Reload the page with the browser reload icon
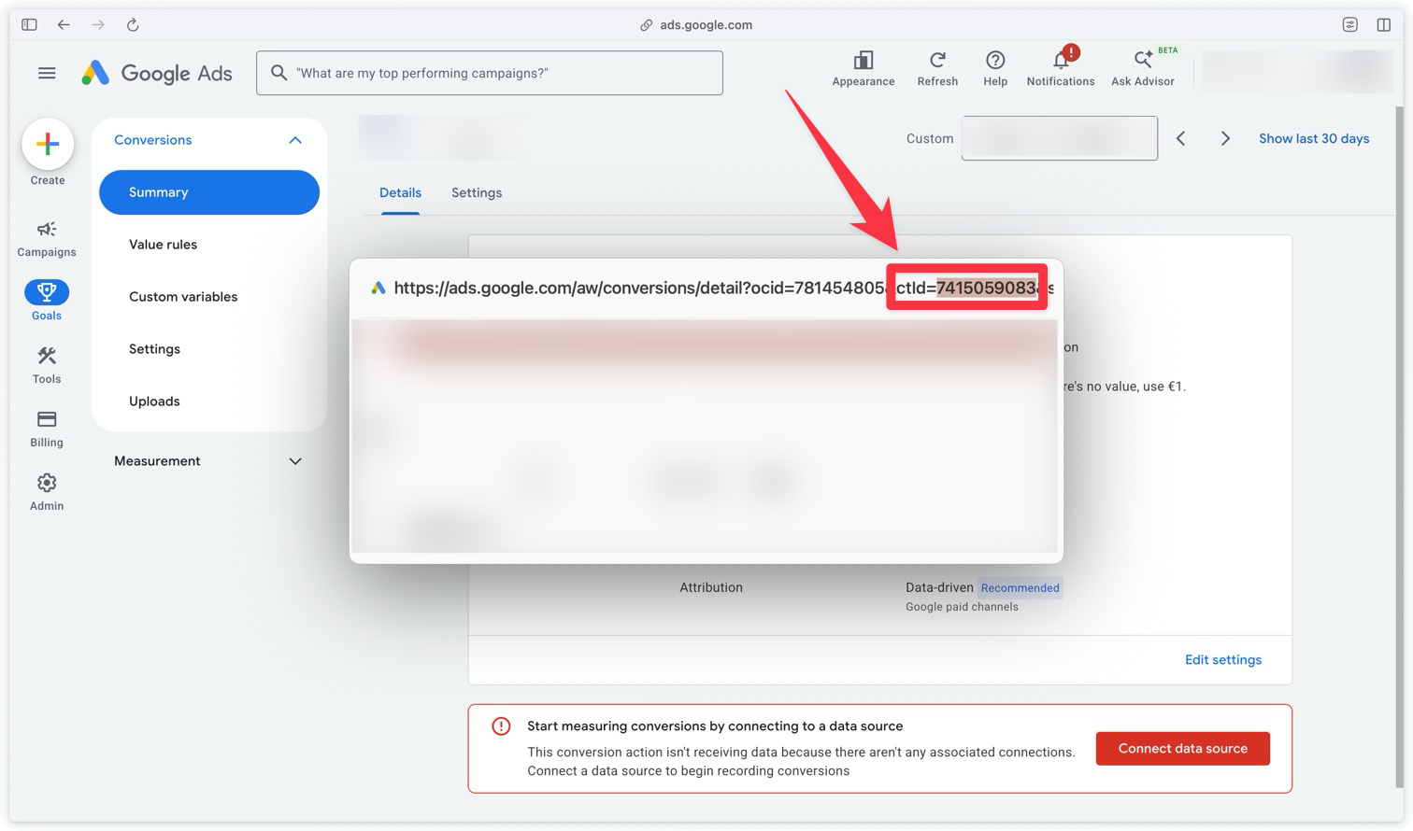Image resolution: width=1413 pixels, height=831 pixels. point(133,24)
